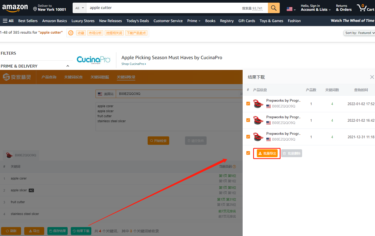Click the Deliver to New York location icon
The image size is (375, 236).
point(35,9)
